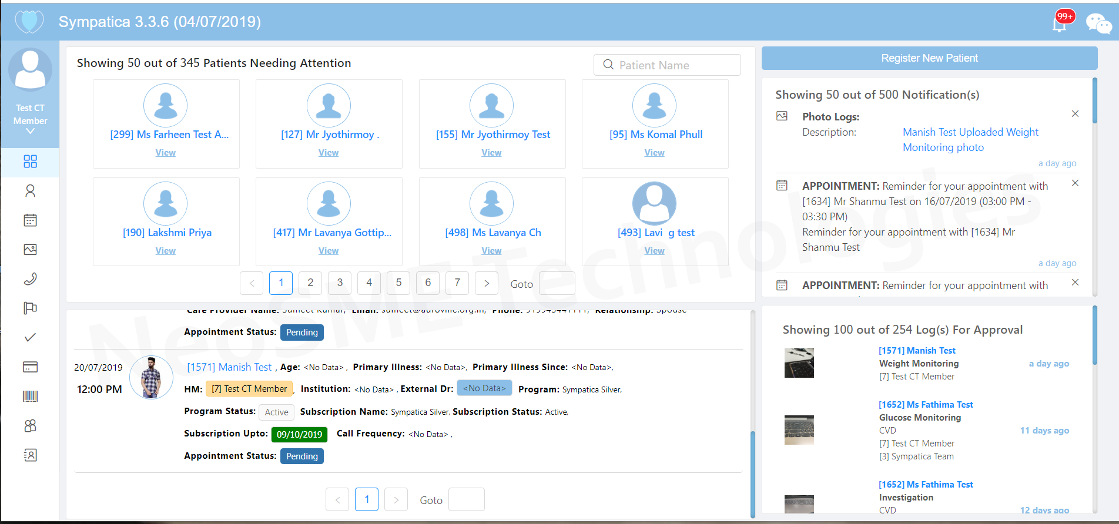Dismiss the Photo Logs notification
1119x524 pixels.
coord(1075,114)
